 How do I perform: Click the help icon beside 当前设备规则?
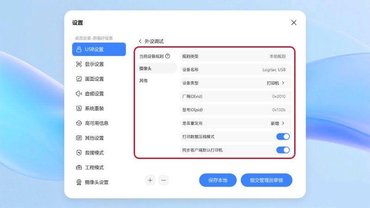pos(167,56)
